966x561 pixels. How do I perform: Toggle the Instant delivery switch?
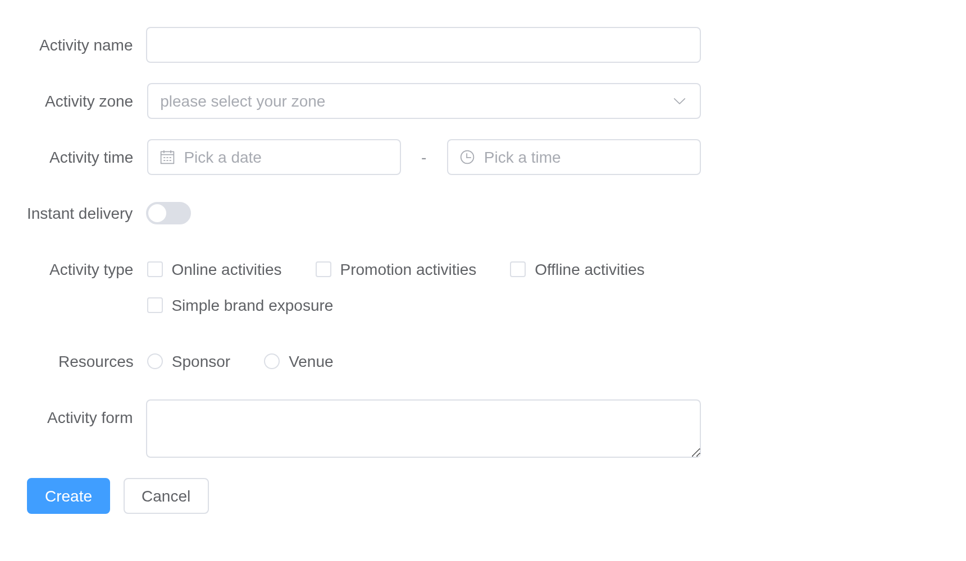pyautogui.click(x=168, y=213)
